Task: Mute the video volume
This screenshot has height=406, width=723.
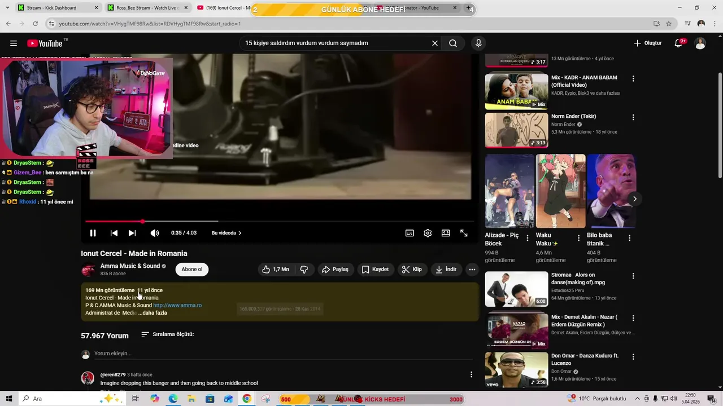Action: pyautogui.click(x=155, y=233)
